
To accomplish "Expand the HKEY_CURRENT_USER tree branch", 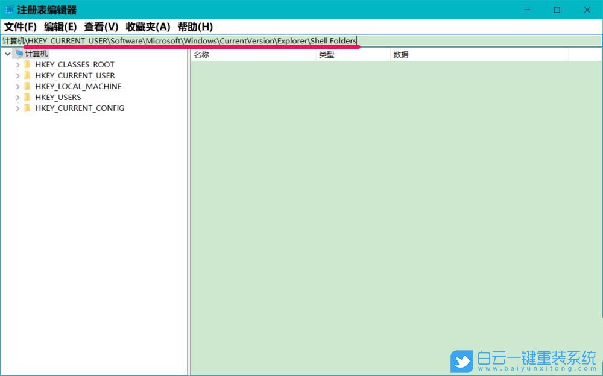I will coord(17,75).
